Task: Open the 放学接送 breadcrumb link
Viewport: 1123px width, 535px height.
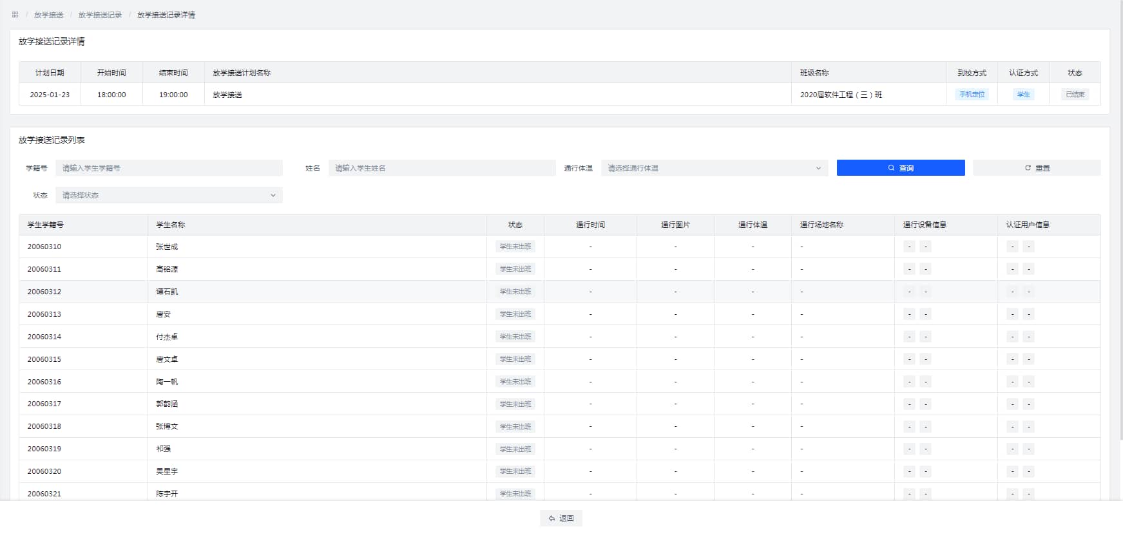Action: coord(49,15)
